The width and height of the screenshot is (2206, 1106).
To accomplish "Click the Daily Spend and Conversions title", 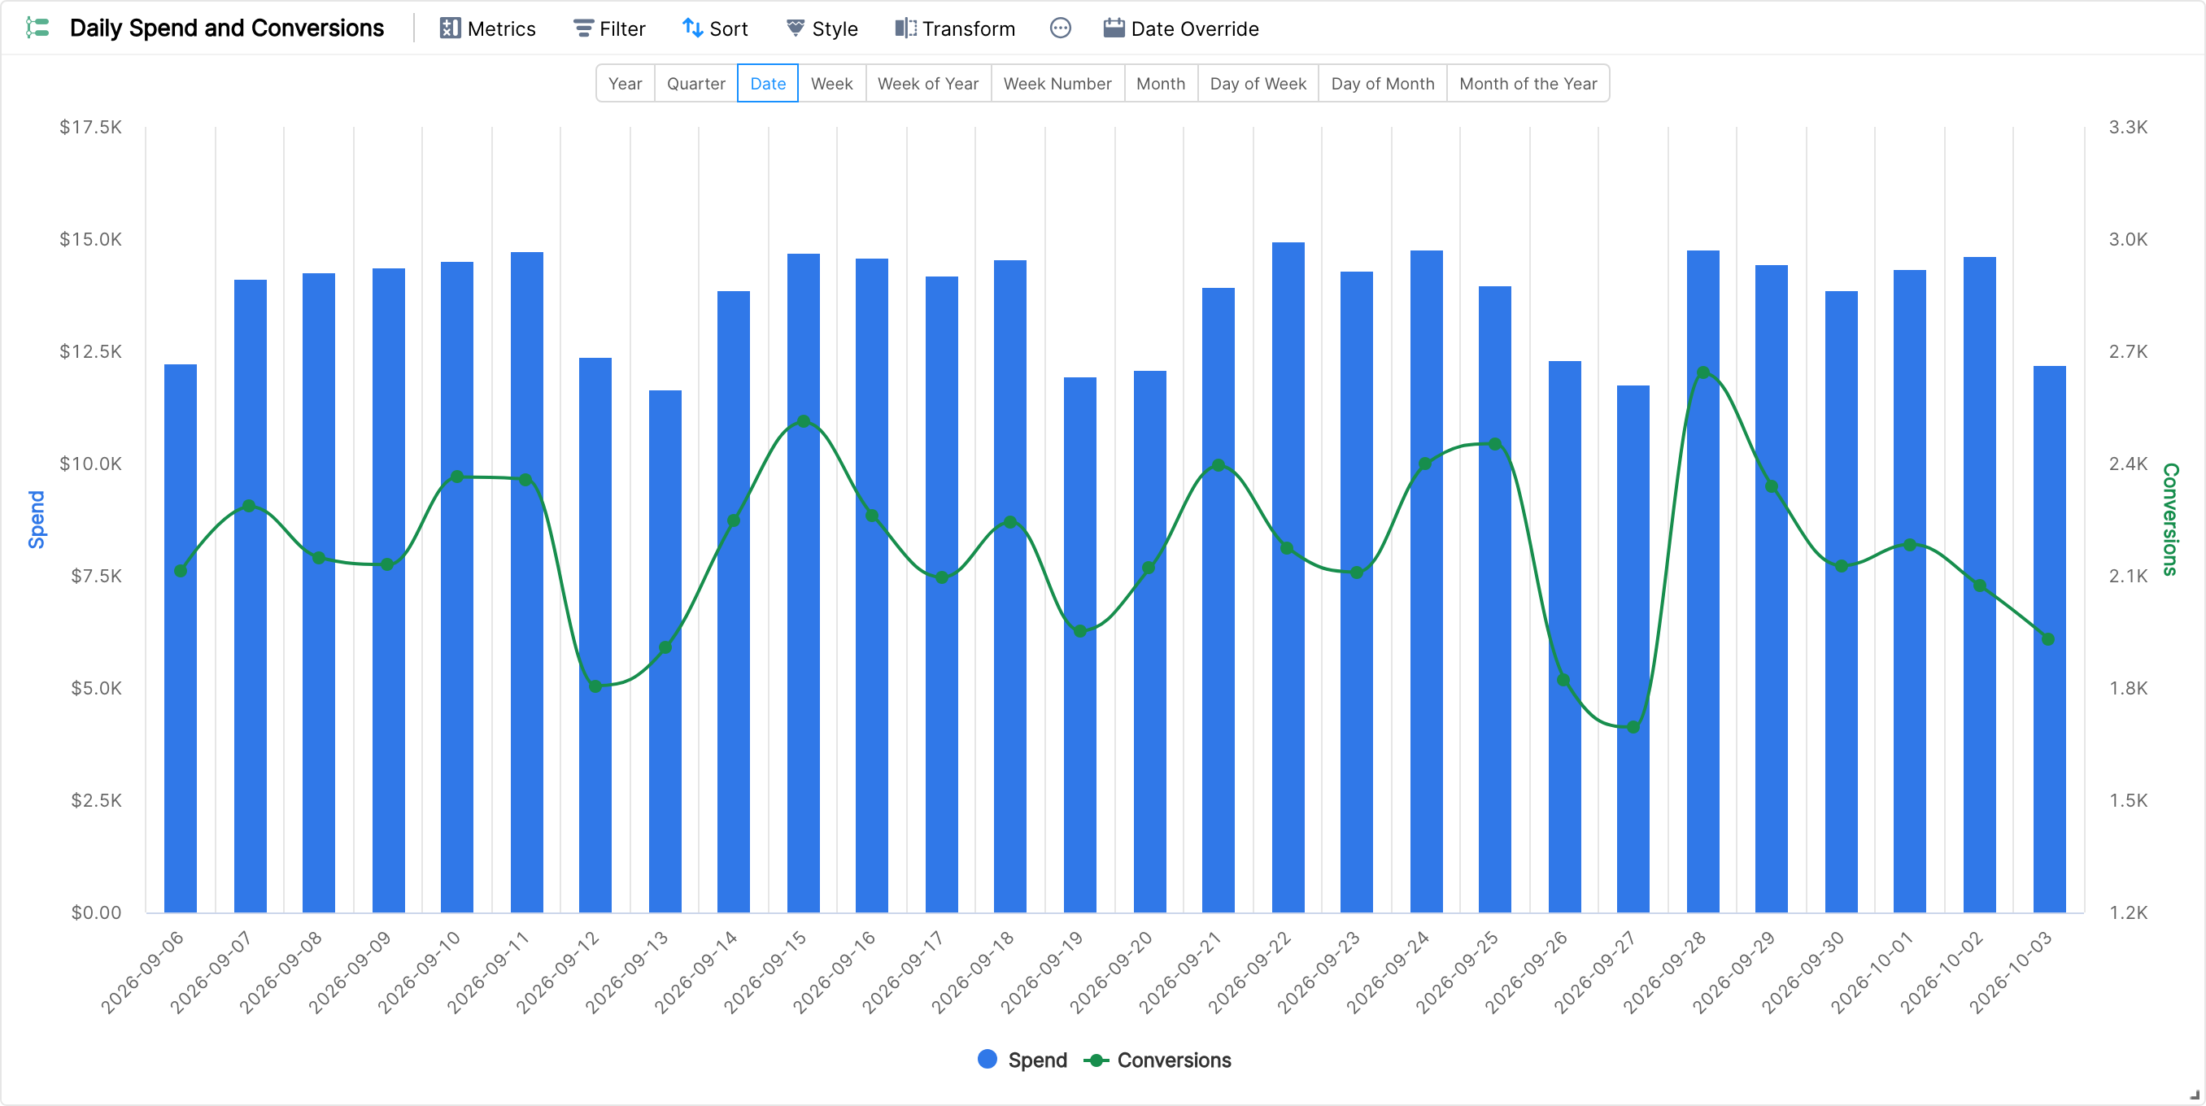I will click(x=227, y=28).
